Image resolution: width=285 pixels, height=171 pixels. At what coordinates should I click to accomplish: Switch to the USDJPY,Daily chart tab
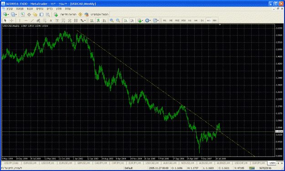click(x=11, y=163)
